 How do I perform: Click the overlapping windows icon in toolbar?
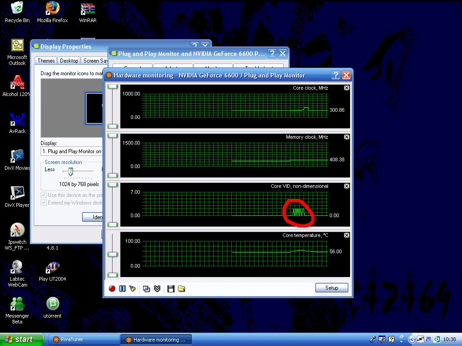[x=147, y=288]
